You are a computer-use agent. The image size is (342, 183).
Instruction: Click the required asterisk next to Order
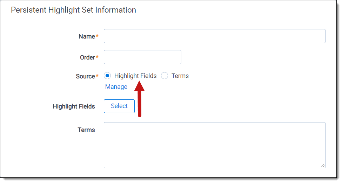(x=97, y=57)
